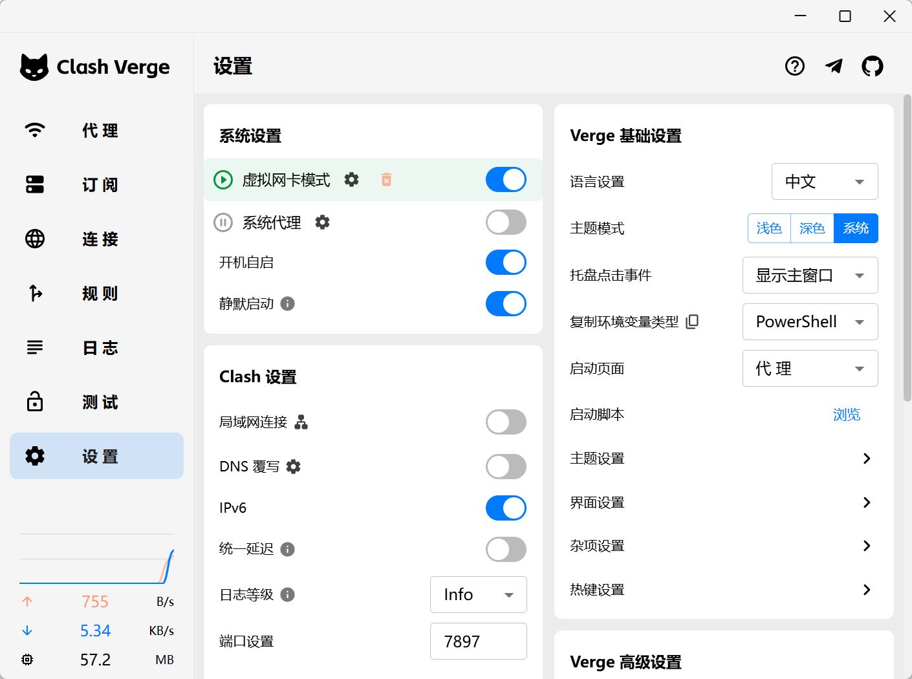Disable the 虚拟网卡模式 switch

(506, 179)
